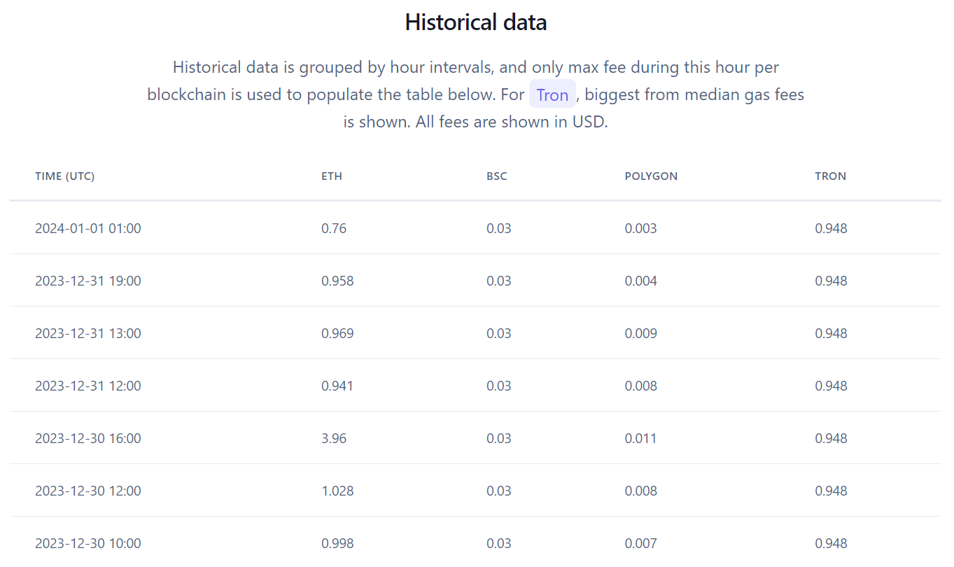Image resolution: width=954 pixels, height=567 pixels.
Task: Click Polygon fee value 0.003
Action: (x=641, y=228)
